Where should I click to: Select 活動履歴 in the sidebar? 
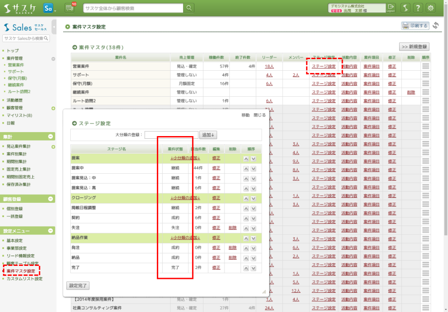pyautogui.click(x=14, y=100)
